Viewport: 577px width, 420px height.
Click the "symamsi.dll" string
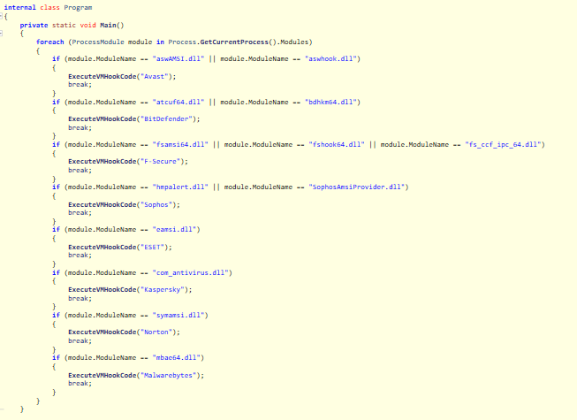[x=178, y=315]
